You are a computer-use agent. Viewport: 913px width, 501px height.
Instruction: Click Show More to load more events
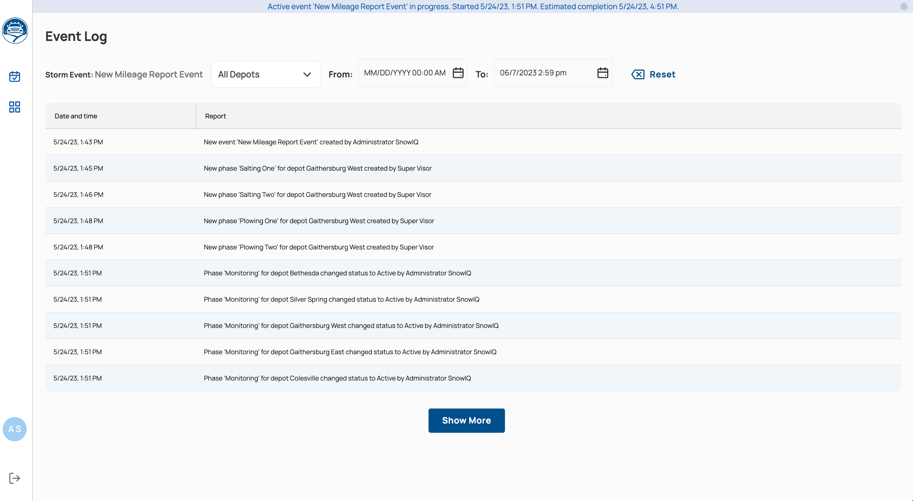point(467,420)
